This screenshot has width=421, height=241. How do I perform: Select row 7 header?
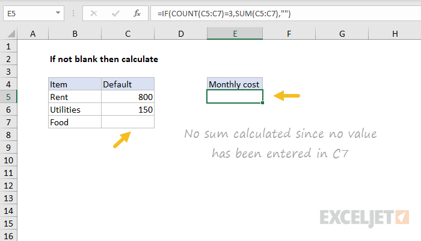8,122
